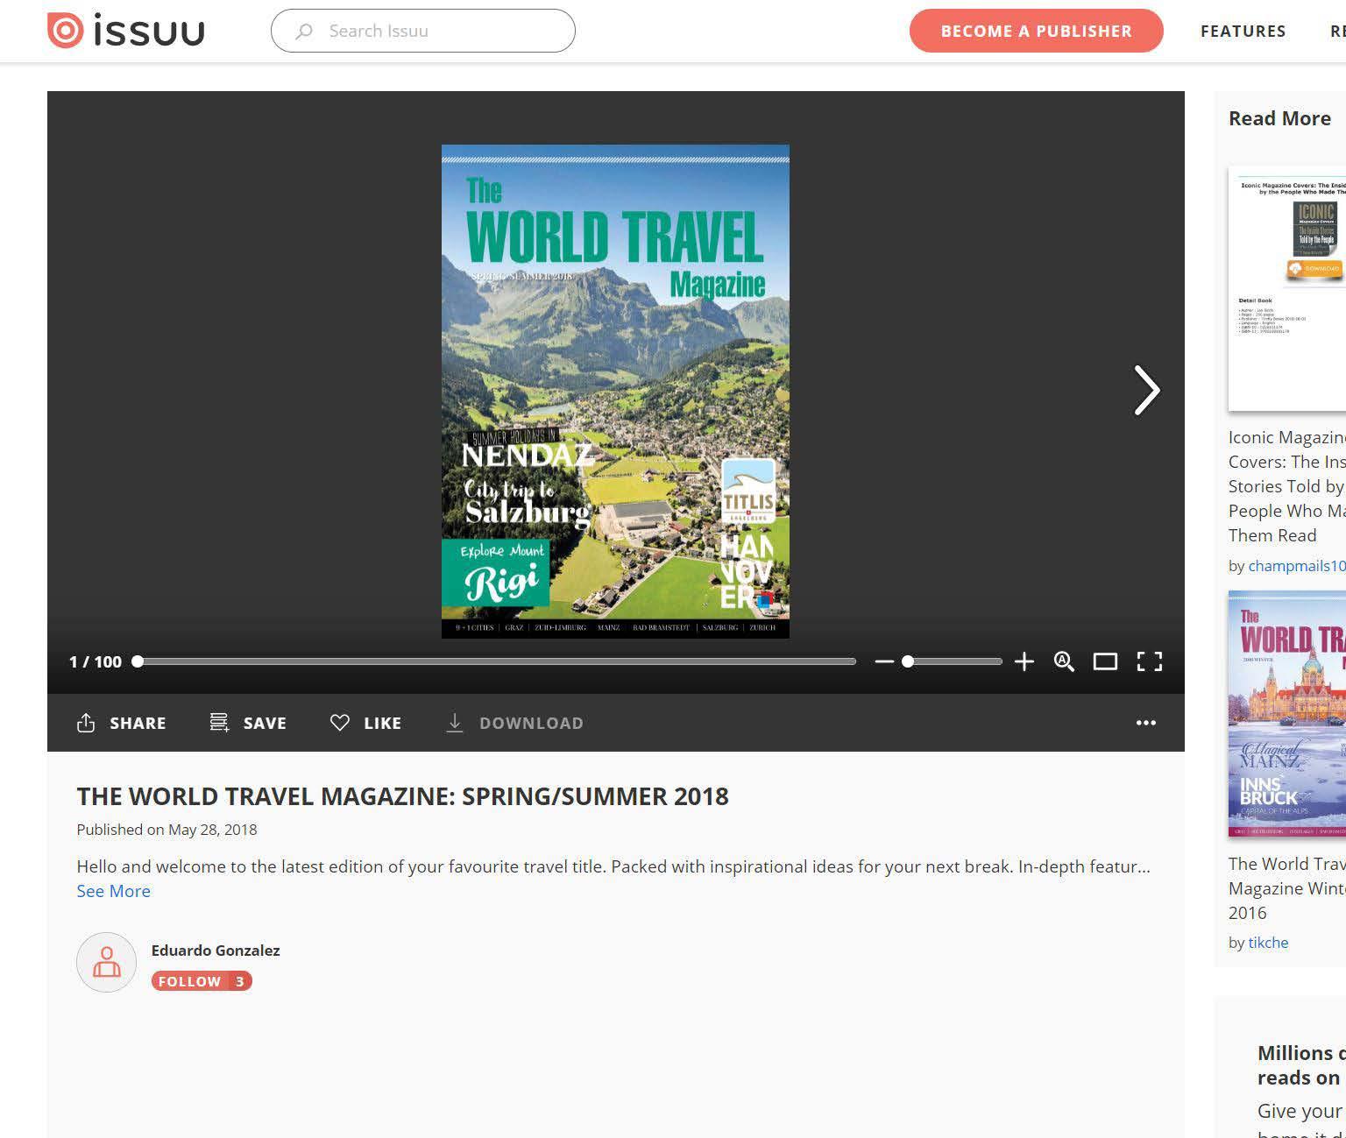Click the Issuu logo
This screenshot has height=1138, width=1346.
coord(126,31)
